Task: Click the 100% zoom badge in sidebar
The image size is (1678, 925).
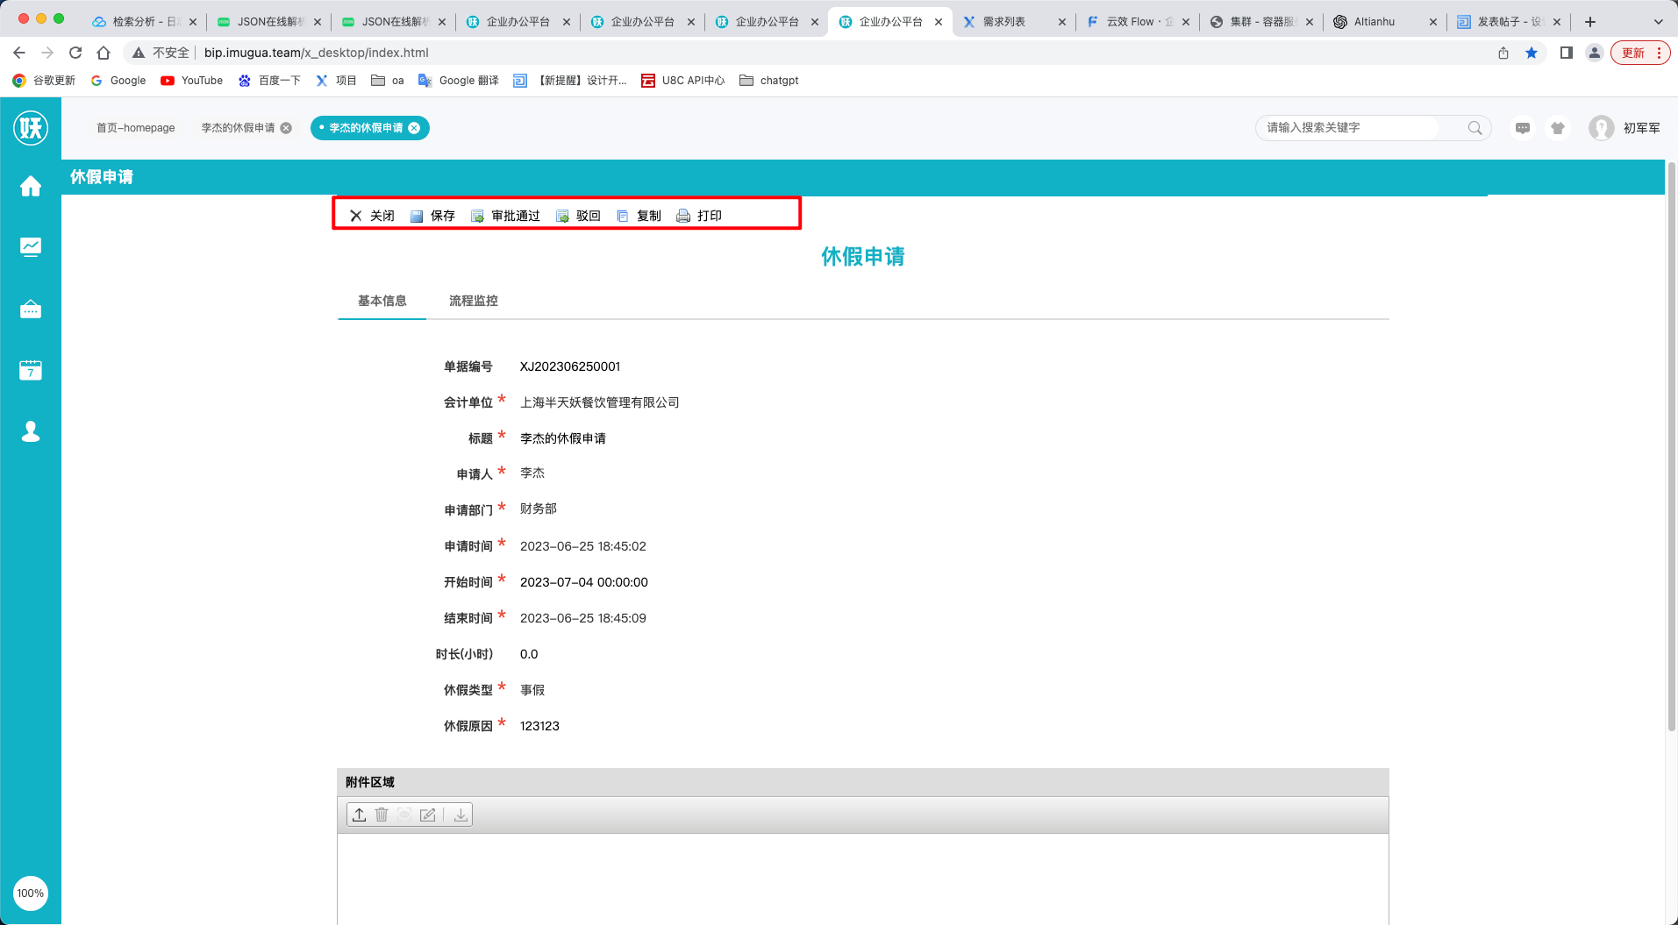Action: click(x=31, y=893)
